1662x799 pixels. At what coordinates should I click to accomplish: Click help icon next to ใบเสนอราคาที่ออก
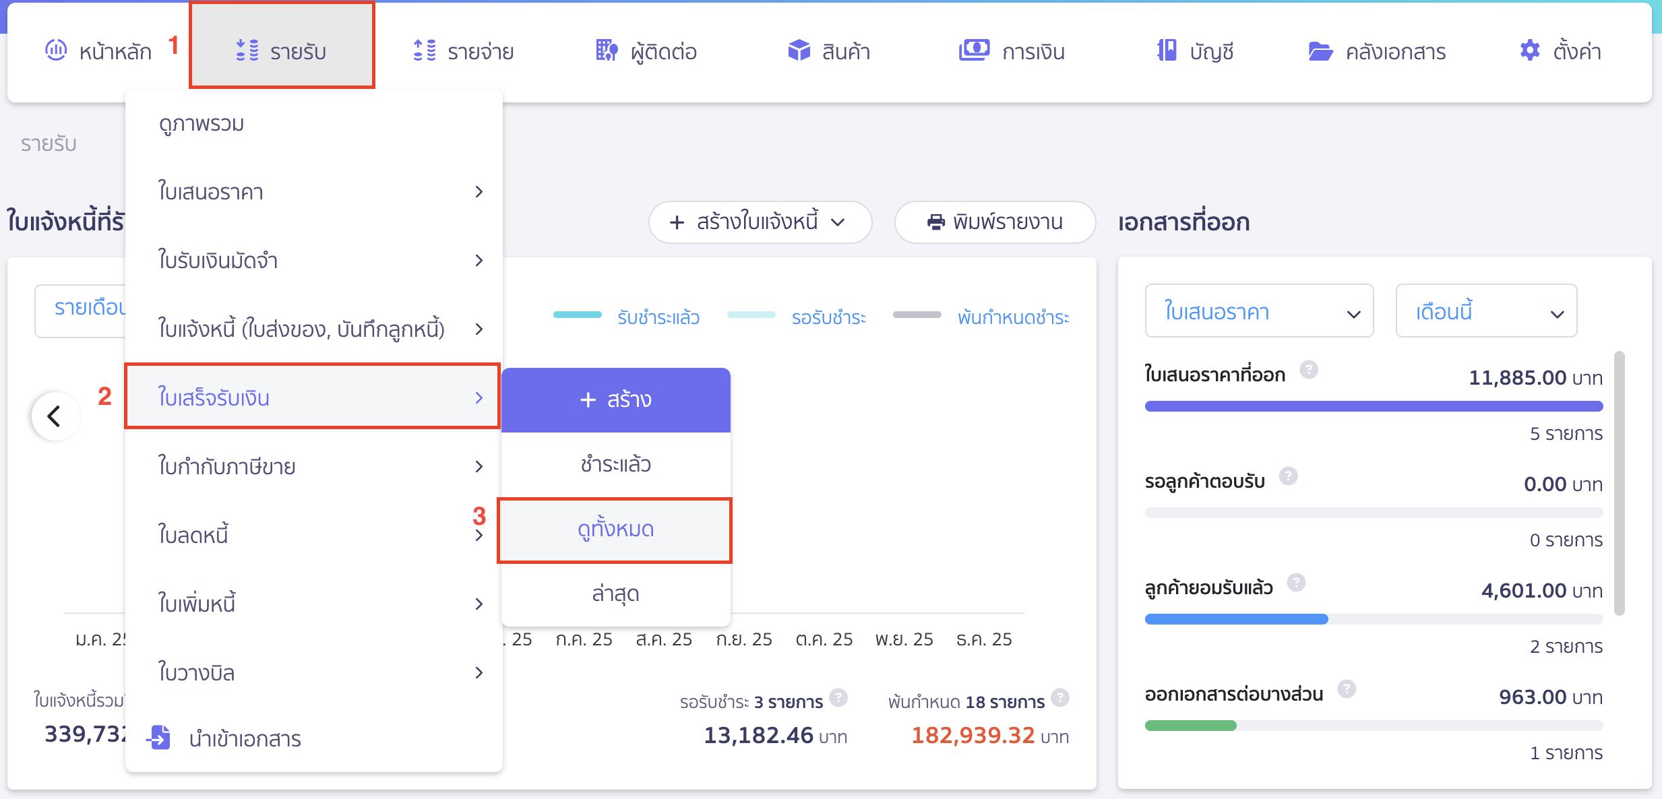tap(1309, 370)
